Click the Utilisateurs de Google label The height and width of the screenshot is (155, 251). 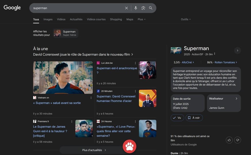point(184,145)
